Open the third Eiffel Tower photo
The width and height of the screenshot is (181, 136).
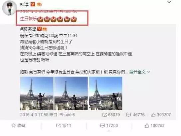click(105, 93)
